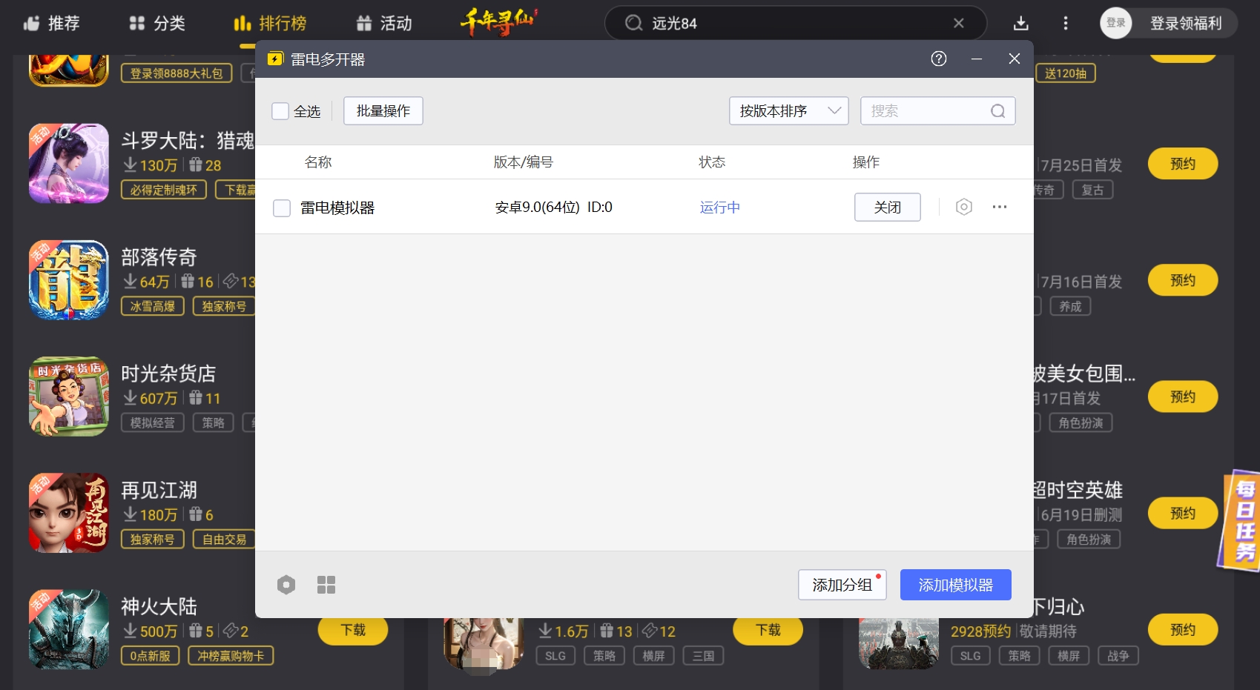Minimize the 雷电多开器 window
Screen dimensions: 1260x690
pyautogui.click(x=977, y=59)
